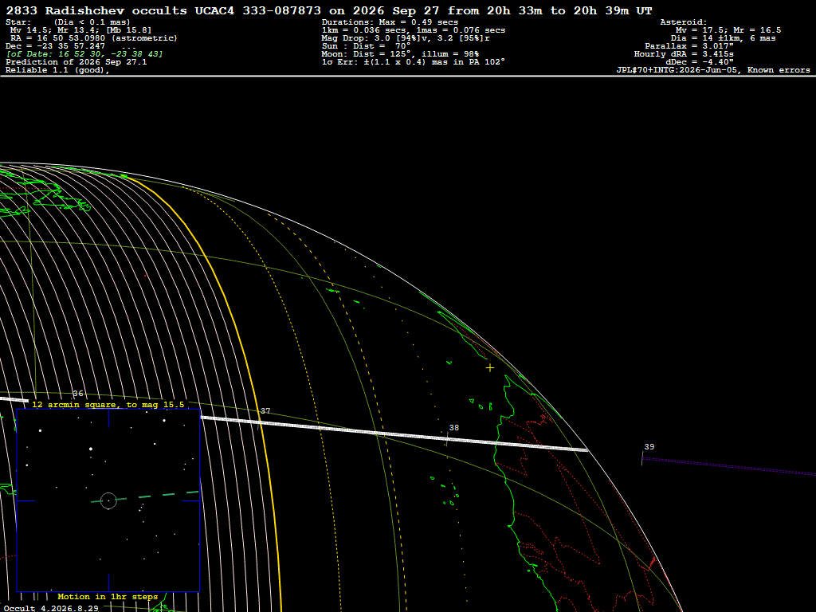This screenshot has height=612, width=816.
Task: Click the star chart inset thumbnail
Action: pos(108,500)
